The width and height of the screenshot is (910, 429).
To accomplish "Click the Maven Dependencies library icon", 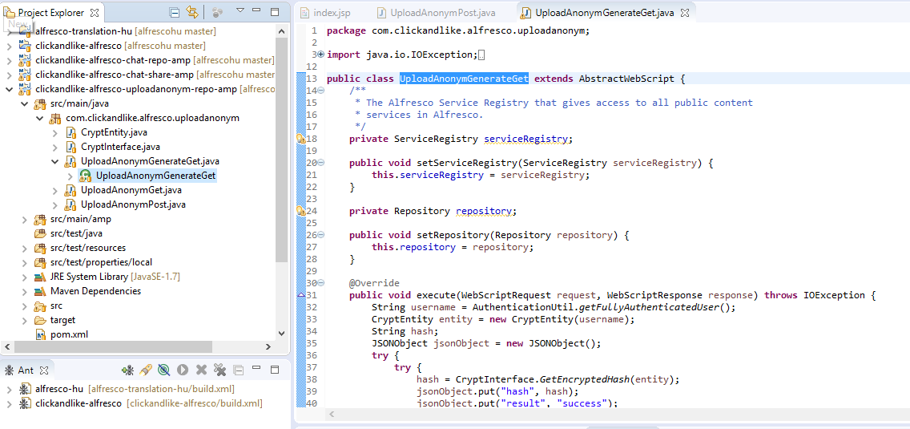I will [40, 291].
